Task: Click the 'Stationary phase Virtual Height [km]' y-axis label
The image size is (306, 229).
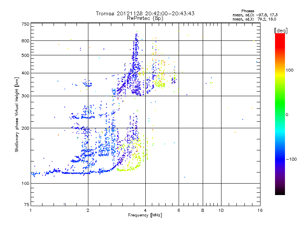Action: pos(17,115)
